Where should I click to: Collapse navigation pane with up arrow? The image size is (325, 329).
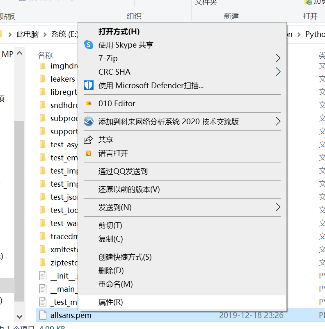coord(19,53)
